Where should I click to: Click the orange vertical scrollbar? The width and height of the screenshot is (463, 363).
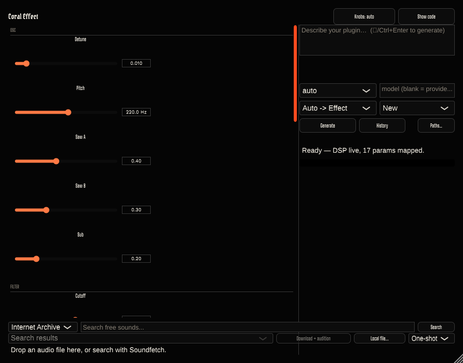(x=295, y=74)
